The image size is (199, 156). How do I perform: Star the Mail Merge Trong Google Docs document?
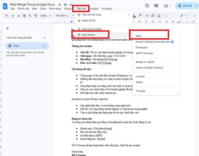(x=60, y=5)
